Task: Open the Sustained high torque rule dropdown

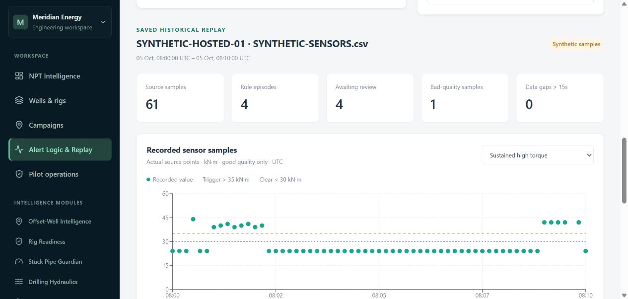Action: pyautogui.click(x=538, y=155)
